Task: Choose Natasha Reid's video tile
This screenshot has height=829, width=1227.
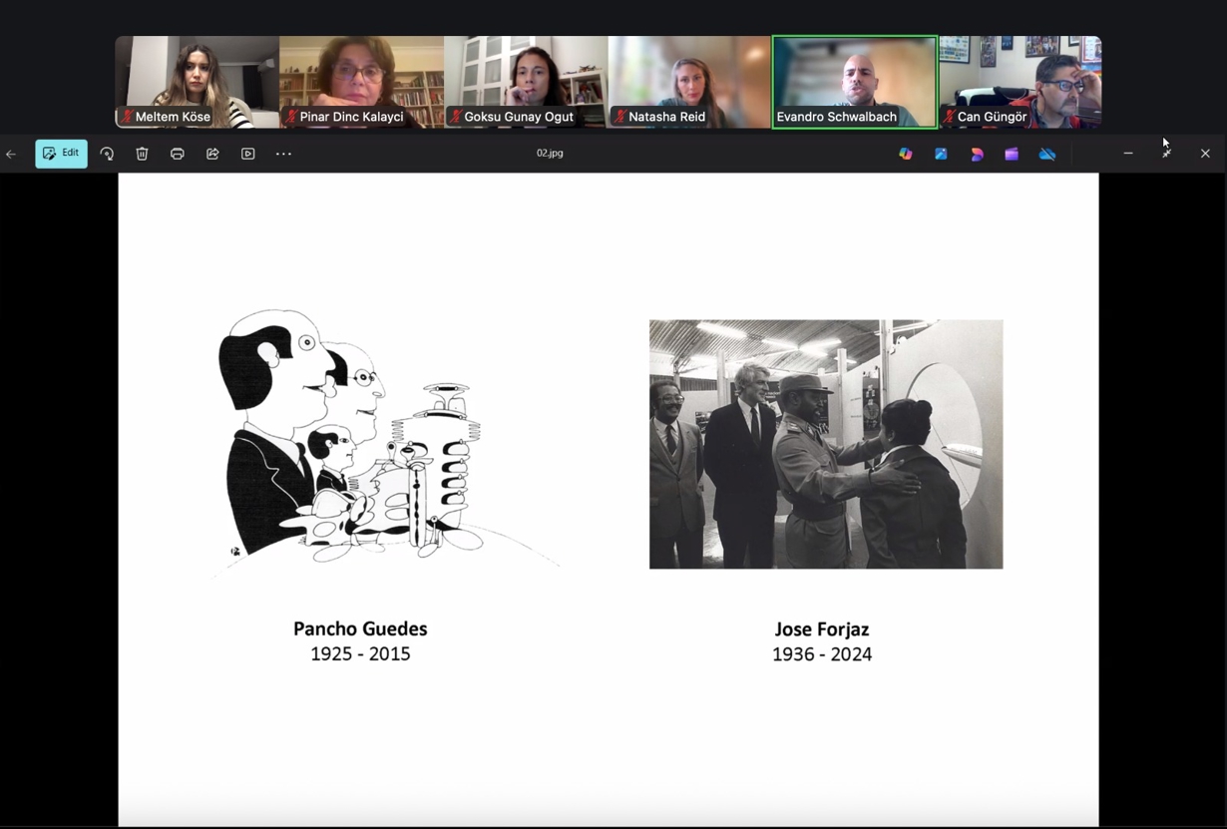Action: tap(689, 82)
